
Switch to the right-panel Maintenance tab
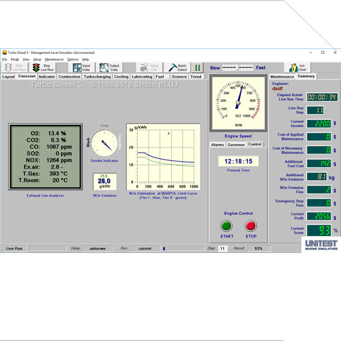click(x=282, y=76)
